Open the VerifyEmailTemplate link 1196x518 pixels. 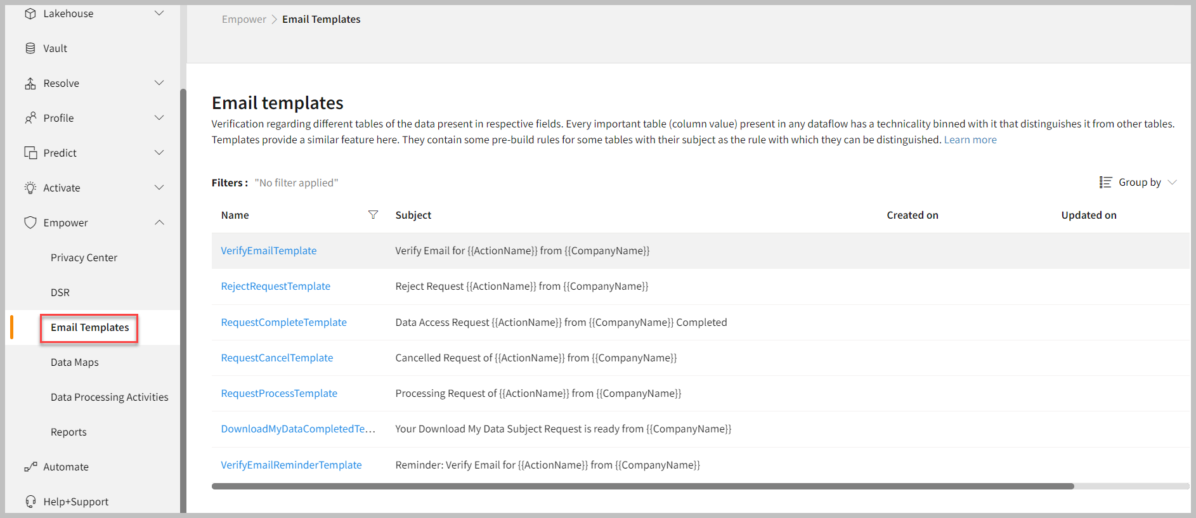pyautogui.click(x=269, y=250)
